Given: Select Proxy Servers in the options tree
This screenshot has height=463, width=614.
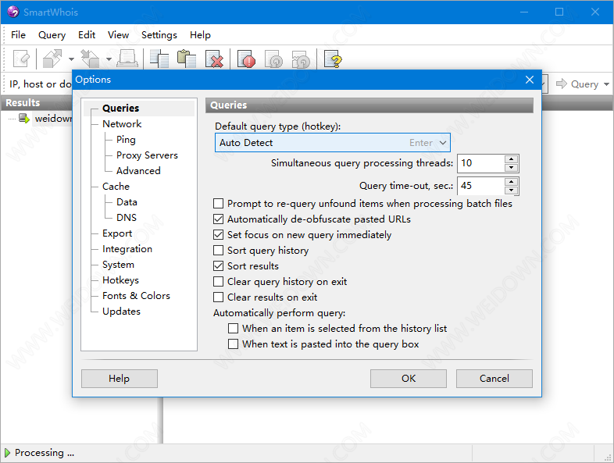Looking at the screenshot, I should coord(147,155).
